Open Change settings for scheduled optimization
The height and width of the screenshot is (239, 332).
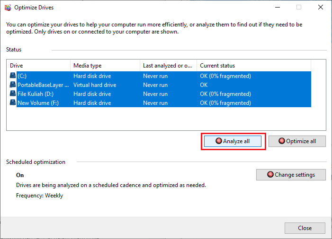pyautogui.click(x=291, y=175)
